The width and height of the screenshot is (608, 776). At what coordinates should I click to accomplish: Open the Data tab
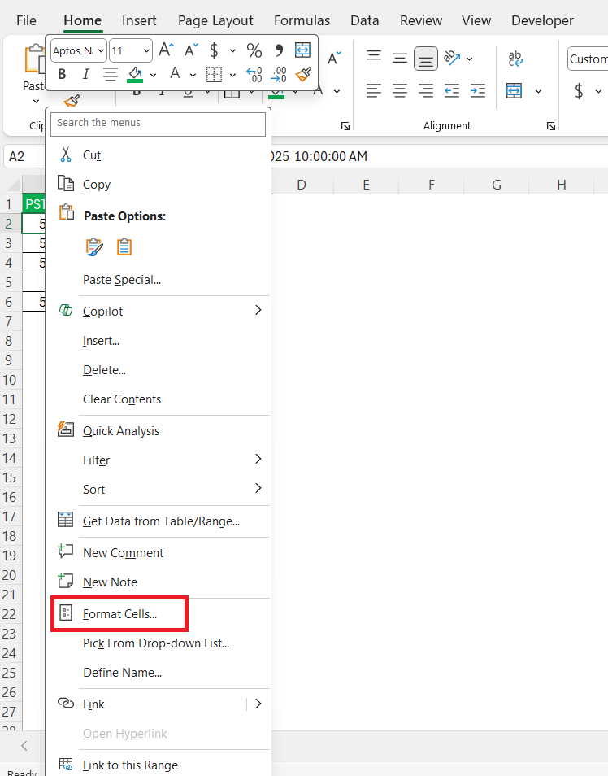tap(365, 20)
